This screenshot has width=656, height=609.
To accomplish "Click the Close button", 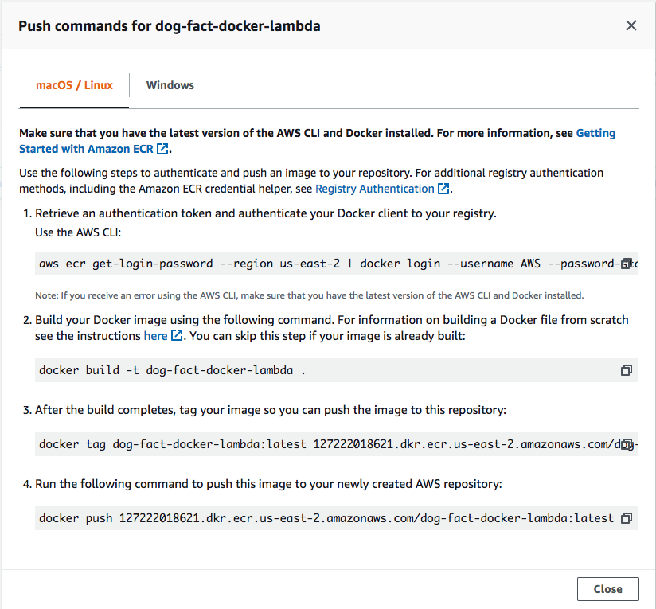I will [608, 589].
